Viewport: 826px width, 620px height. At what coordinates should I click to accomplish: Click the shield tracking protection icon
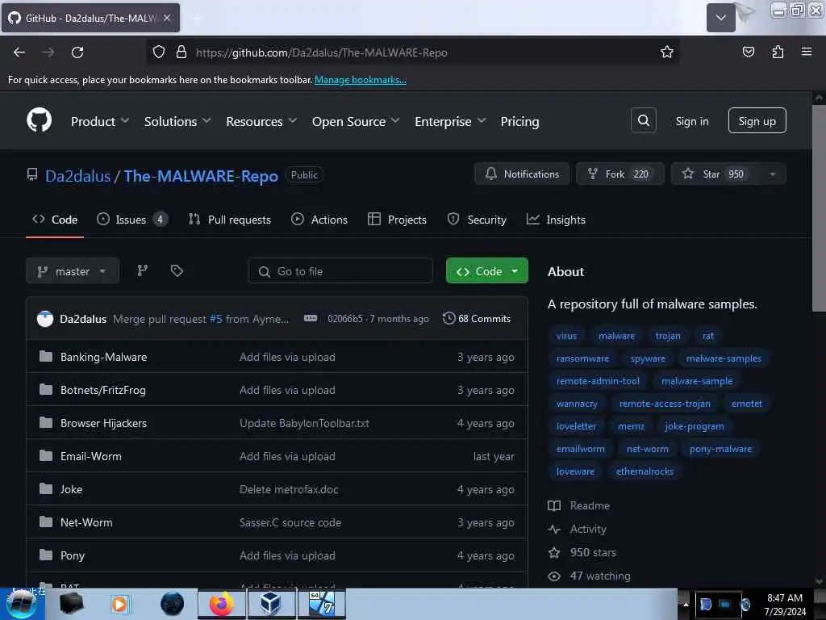(159, 52)
